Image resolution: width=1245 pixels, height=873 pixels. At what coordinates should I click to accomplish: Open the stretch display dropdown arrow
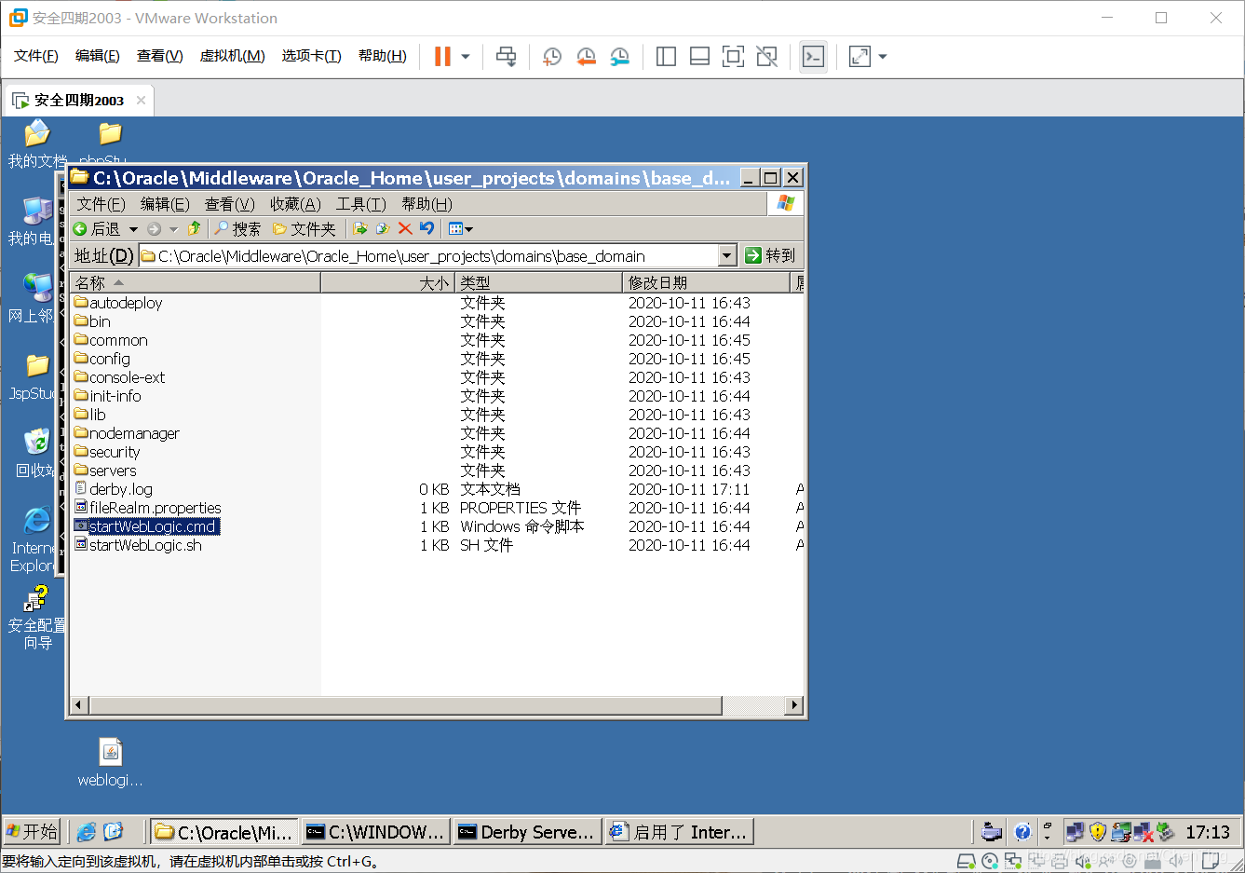tap(883, 57)
